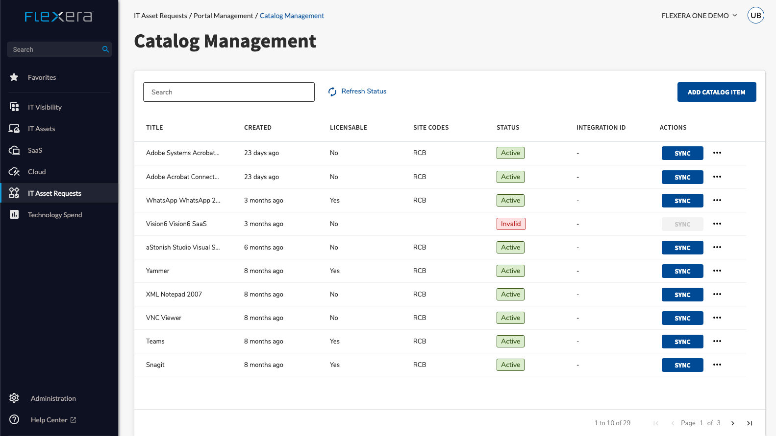The height and width of the screenshot is (436, 776).
Task: Open more actions menu for Yammer
Action: 717,271
